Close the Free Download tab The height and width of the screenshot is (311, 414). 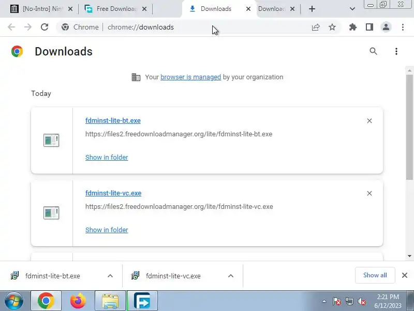pyautogui.click(x=144, y=9)
